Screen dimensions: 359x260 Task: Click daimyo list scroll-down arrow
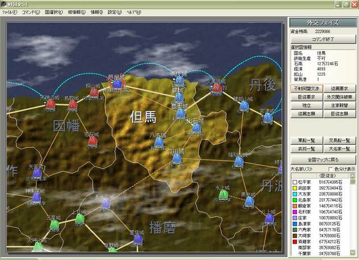352,253
